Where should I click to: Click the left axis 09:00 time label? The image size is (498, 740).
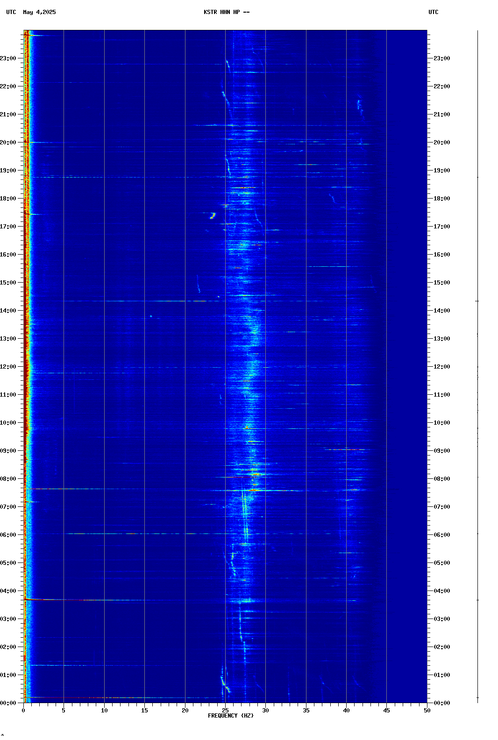8,451
